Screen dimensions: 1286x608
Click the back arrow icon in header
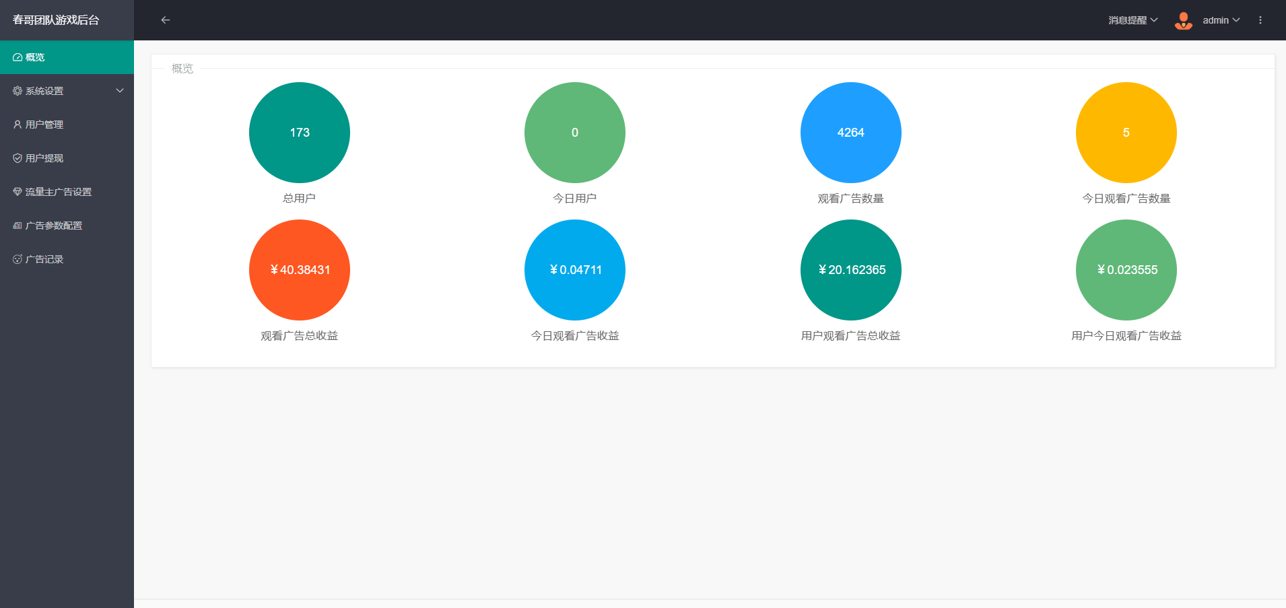pyautogui.click(x=165, y=20)
